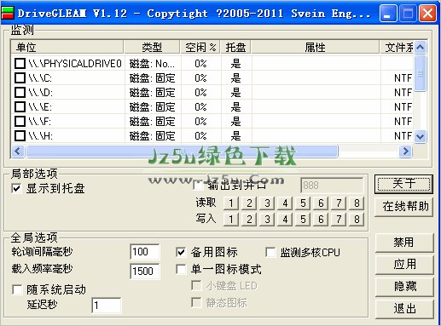The image size is (441, 326).
Task: Check the \\.\E: drive checkbox
Action: (20, 106)
